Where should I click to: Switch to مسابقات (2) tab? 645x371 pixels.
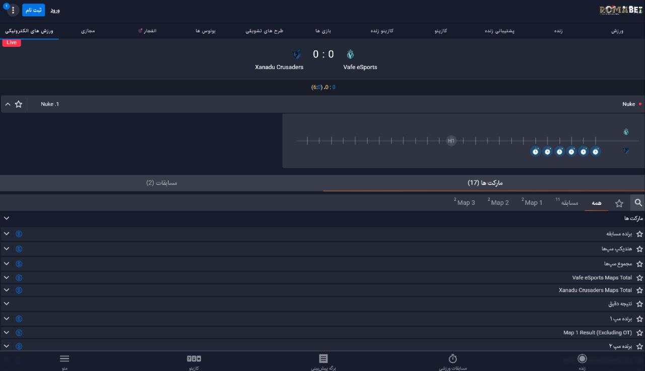pyautogui.click(x=162, y=183)
